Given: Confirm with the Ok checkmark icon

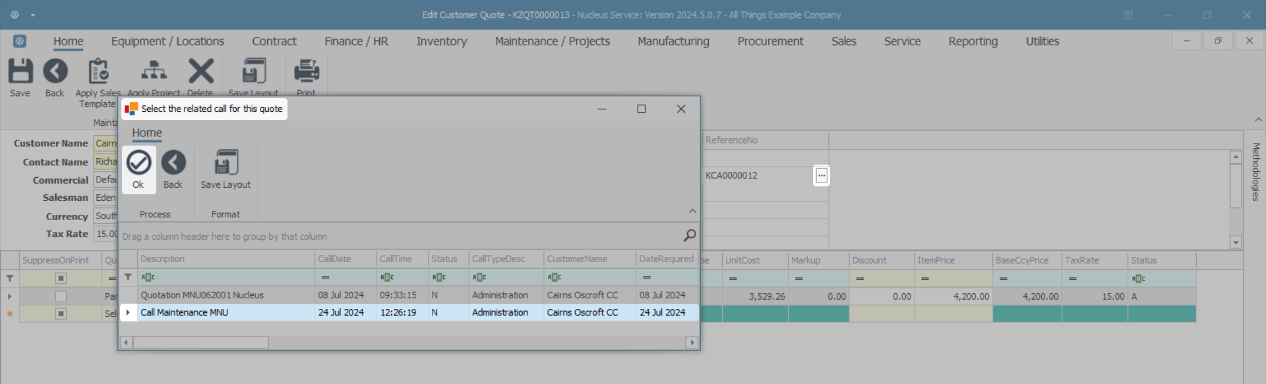Looking at the screenshot, I should (x=138, y=163).
